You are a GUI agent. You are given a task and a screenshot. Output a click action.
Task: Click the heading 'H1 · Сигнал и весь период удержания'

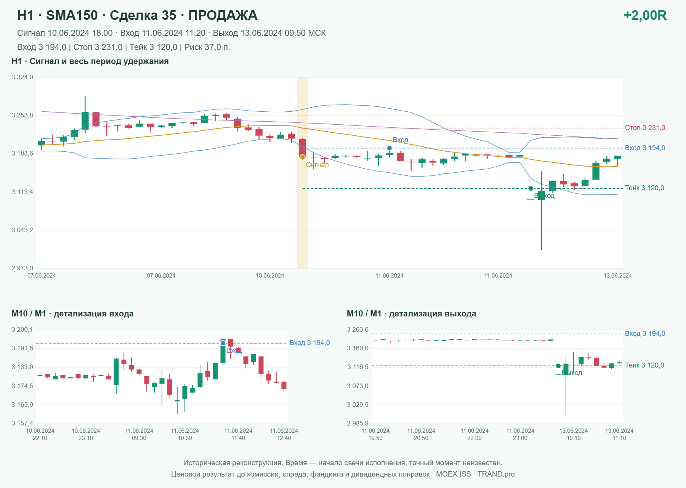tap(90, 61)
